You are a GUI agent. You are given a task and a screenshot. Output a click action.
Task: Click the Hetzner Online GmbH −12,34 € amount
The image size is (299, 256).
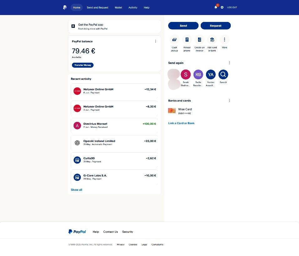click(x=150, y=89)
